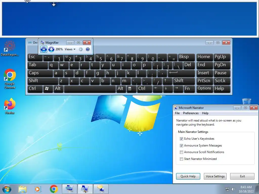Click Help key on on-screen keyboard
The image size is (259, 194).
point(222,89)
